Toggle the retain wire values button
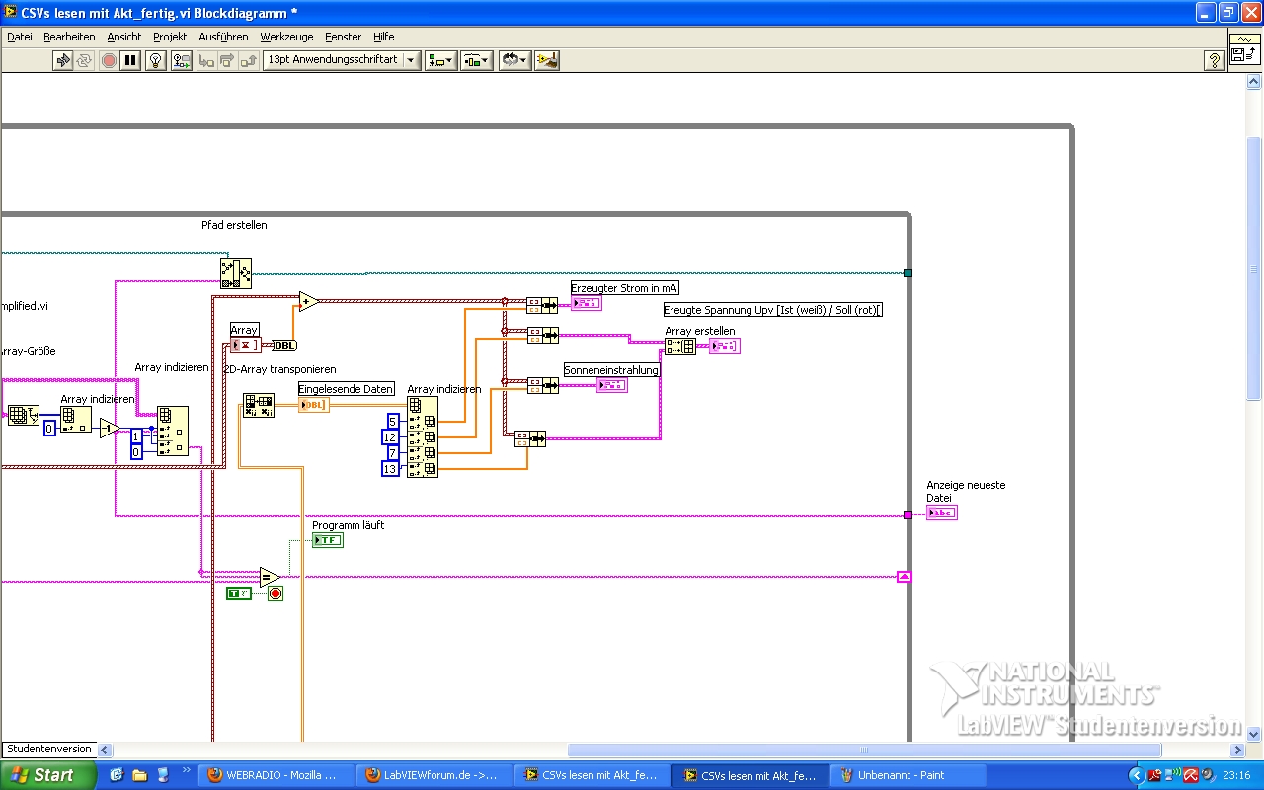 tap(182, 60)
